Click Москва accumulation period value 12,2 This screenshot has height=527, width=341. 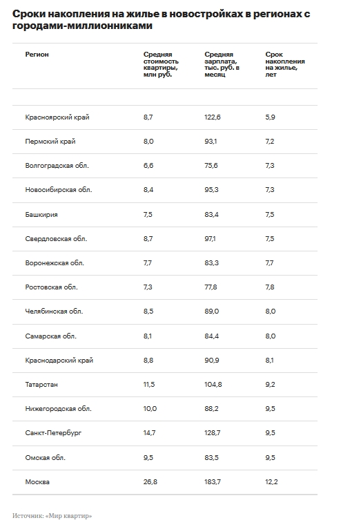point(271,482)
